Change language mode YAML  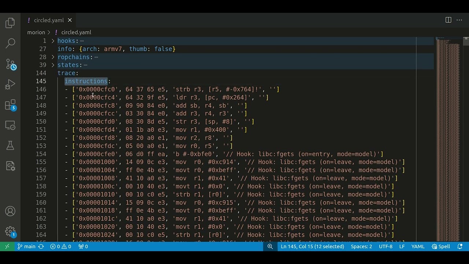click(418, 246)
